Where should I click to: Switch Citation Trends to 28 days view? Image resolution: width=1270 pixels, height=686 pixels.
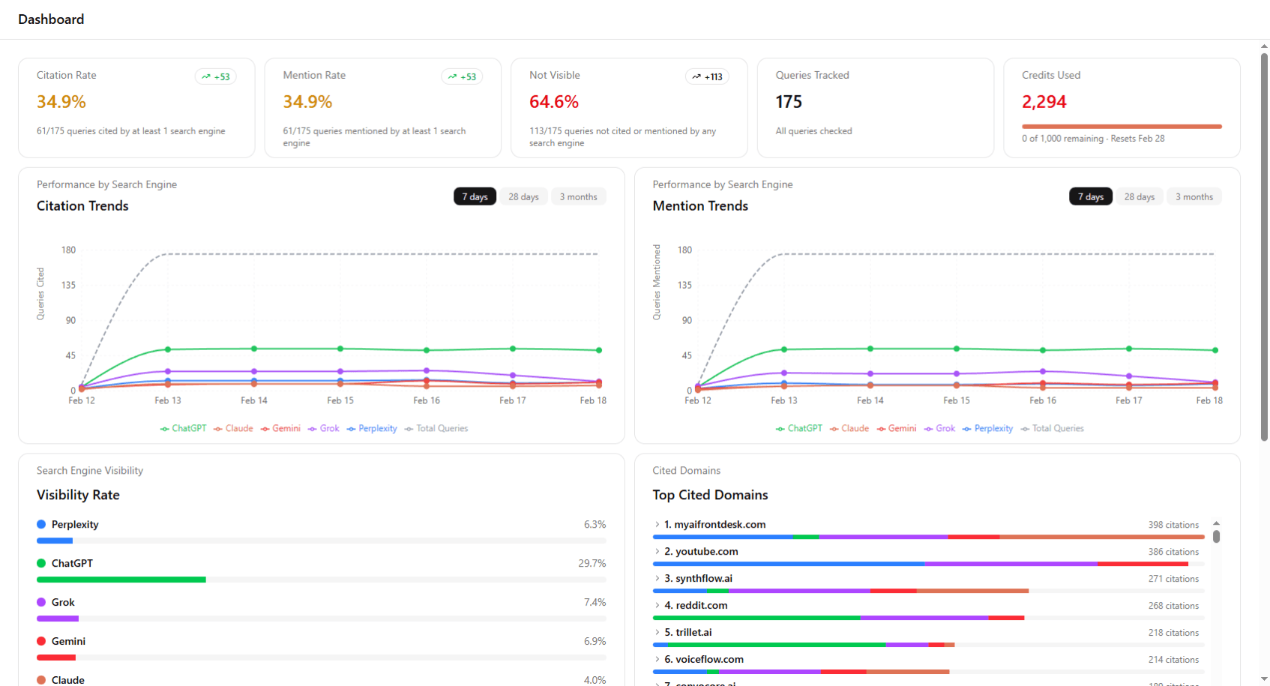click(x=523, y=196)
